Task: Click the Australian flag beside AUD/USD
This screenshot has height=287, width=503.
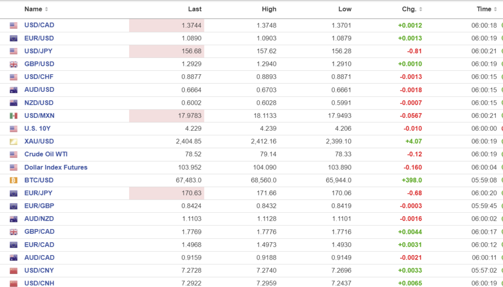Action: 14,90
